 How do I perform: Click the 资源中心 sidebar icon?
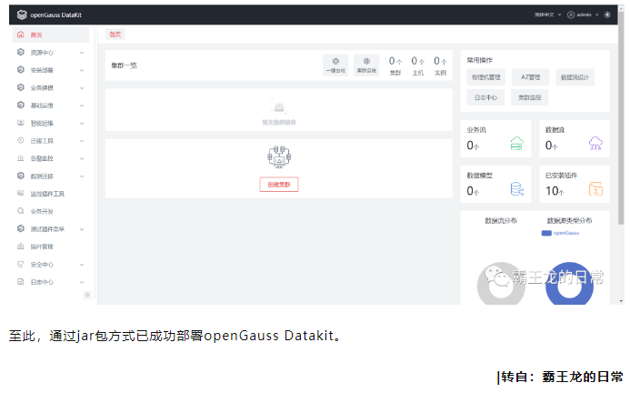click(21, 52)
